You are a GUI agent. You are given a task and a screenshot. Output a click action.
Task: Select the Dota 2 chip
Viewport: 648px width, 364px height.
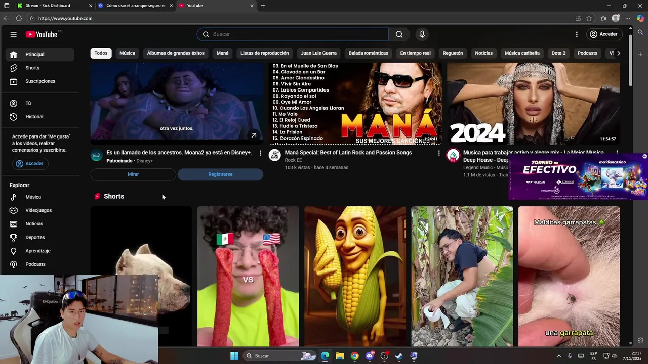[558, 53]
